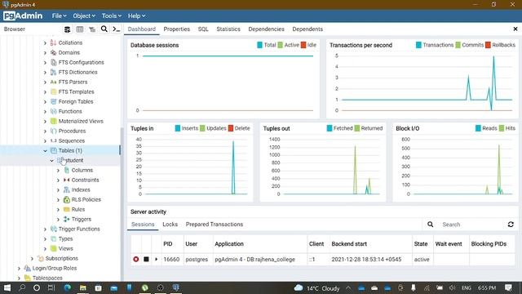Select the Tablespaces tree item
The width and height of the screenshot is (522, 294).
coord(47,278)
